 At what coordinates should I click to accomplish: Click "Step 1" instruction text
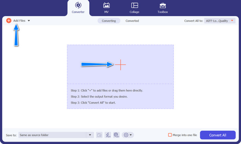107,91
